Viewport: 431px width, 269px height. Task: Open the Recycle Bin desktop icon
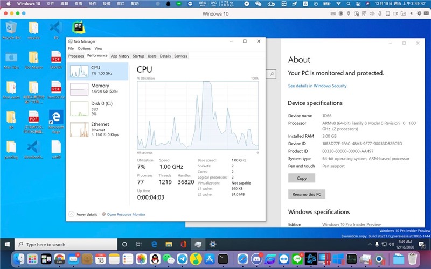coord(10,29)
